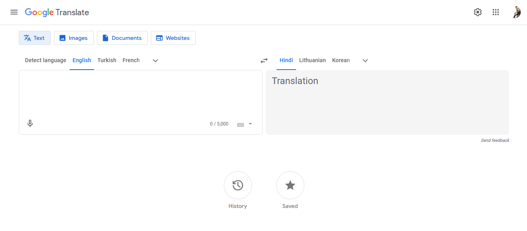Select French as source language

point(131,60)
